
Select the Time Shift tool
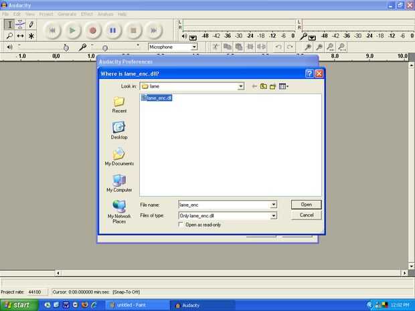click(20, 35)
